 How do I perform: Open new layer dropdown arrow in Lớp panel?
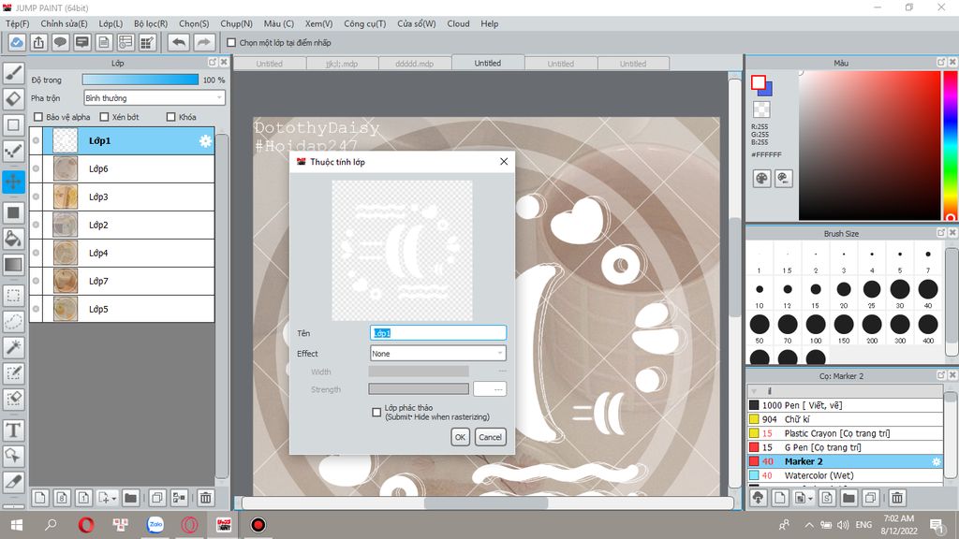[113, 499]
